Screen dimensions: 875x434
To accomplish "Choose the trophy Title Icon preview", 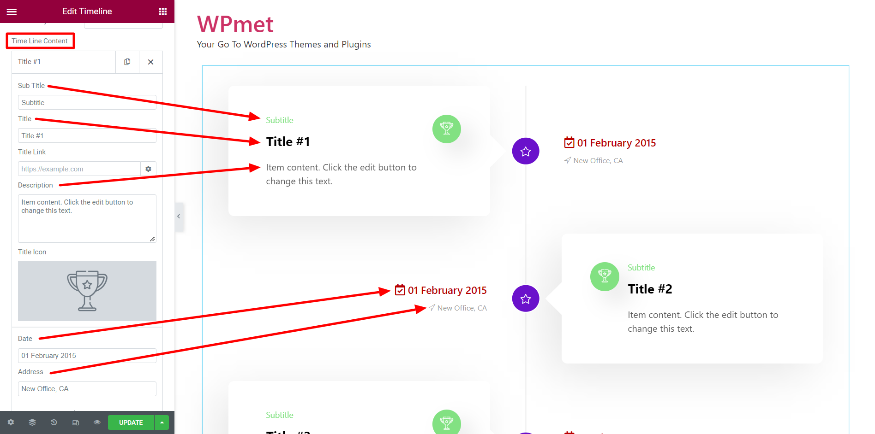I will point(87,291).
